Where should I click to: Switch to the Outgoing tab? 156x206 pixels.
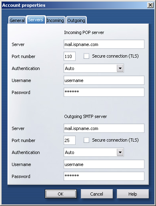[76, 20]
